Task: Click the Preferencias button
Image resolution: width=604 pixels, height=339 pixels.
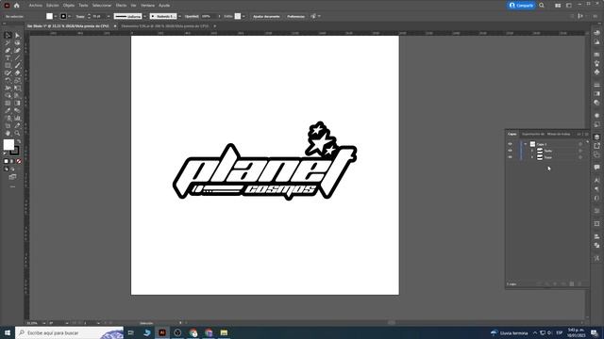Action: (x=295, y=17)
